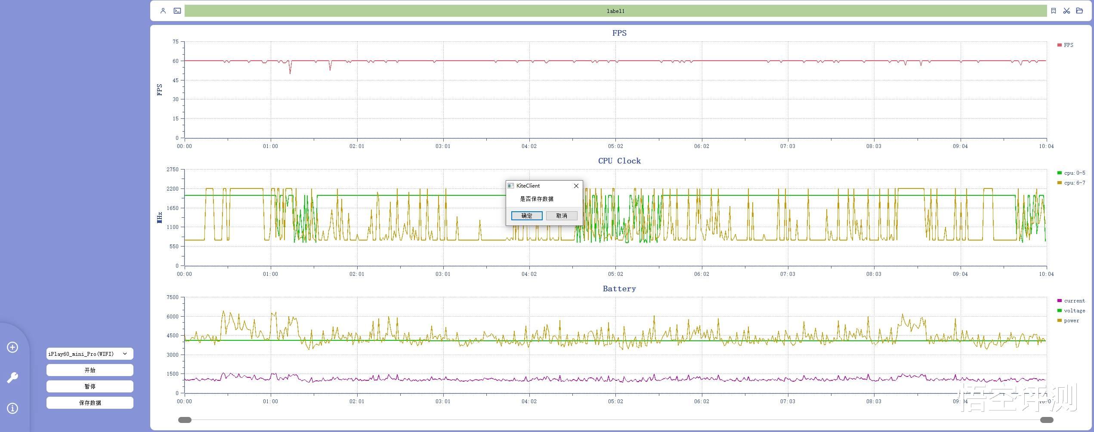This screenshot has height=432, width=1094.
Task: Click the plus add icon in sidebar
Action: point(12,347)
